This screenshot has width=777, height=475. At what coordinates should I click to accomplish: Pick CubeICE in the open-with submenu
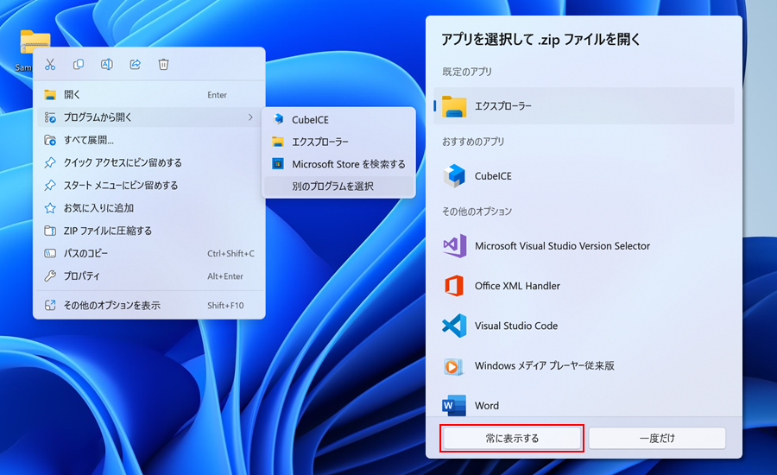click(x=339, y=119)
